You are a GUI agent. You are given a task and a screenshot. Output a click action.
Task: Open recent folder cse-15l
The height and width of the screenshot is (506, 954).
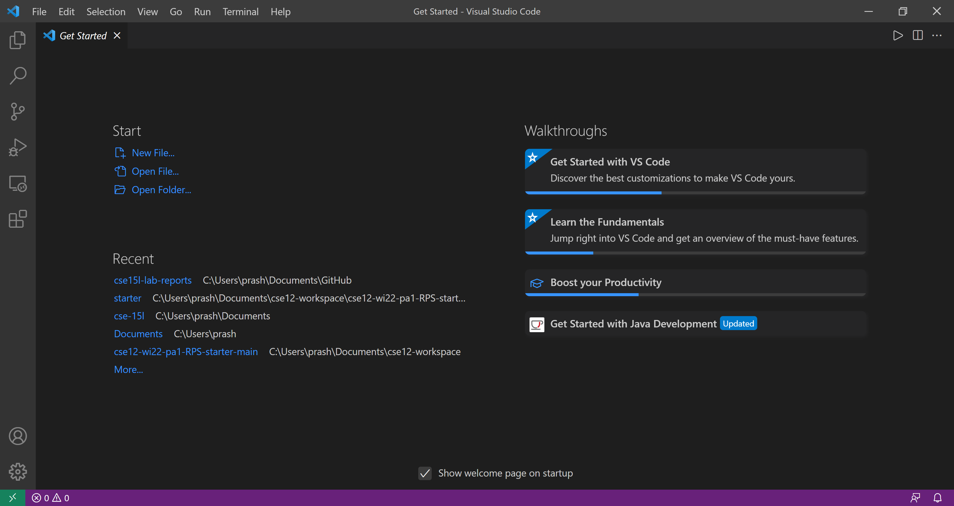coord(129,316)
